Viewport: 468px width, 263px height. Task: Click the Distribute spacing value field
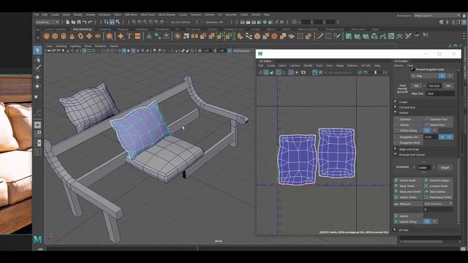(x=423, y=167)
